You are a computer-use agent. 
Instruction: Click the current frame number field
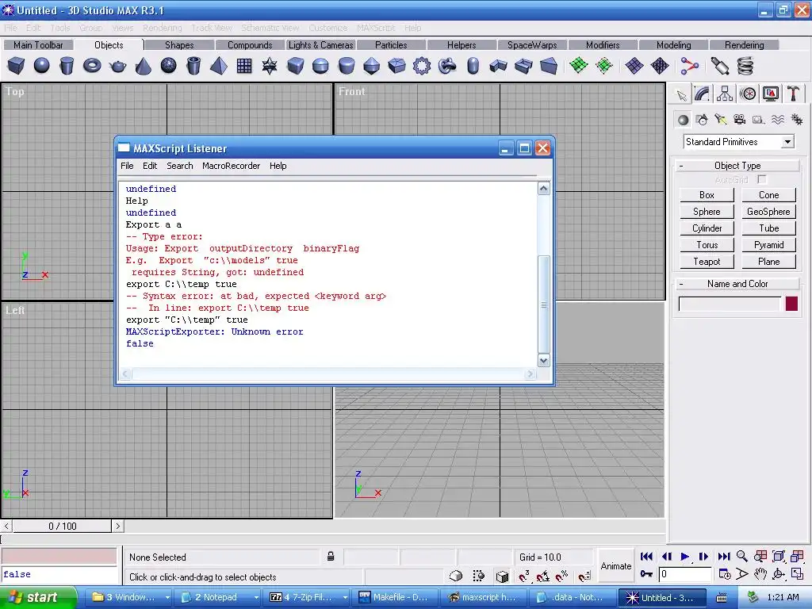(684, 574)
